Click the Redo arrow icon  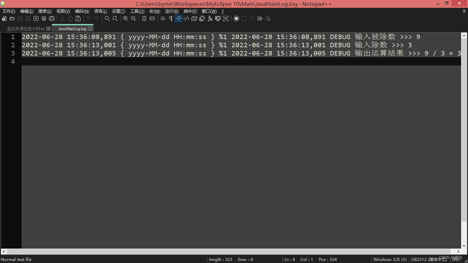[97, 18]
